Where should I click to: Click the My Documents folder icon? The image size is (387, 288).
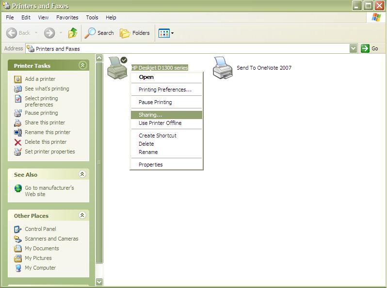point(18,249)
